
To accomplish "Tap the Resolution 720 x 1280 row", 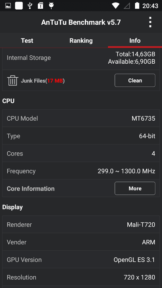I will (81, 277).
